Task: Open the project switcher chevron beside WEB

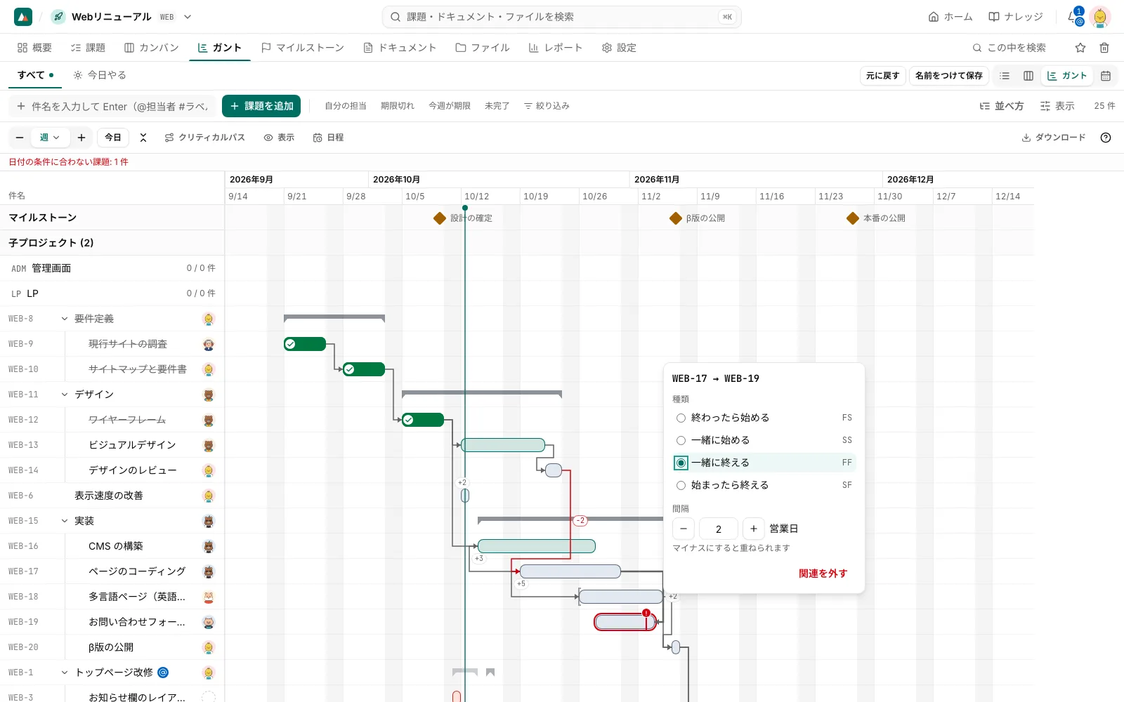Action: [188, 17]
